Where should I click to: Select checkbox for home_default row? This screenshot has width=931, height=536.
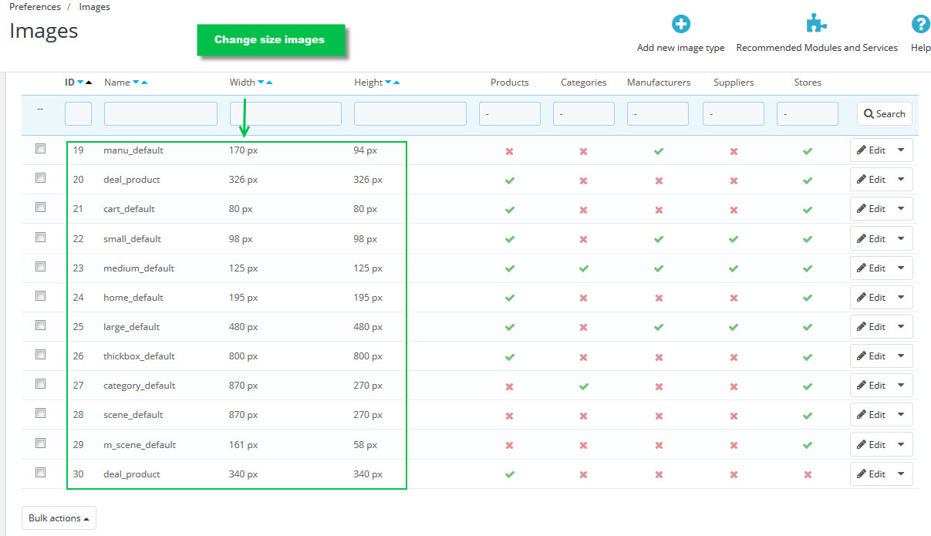pos(40,296)
